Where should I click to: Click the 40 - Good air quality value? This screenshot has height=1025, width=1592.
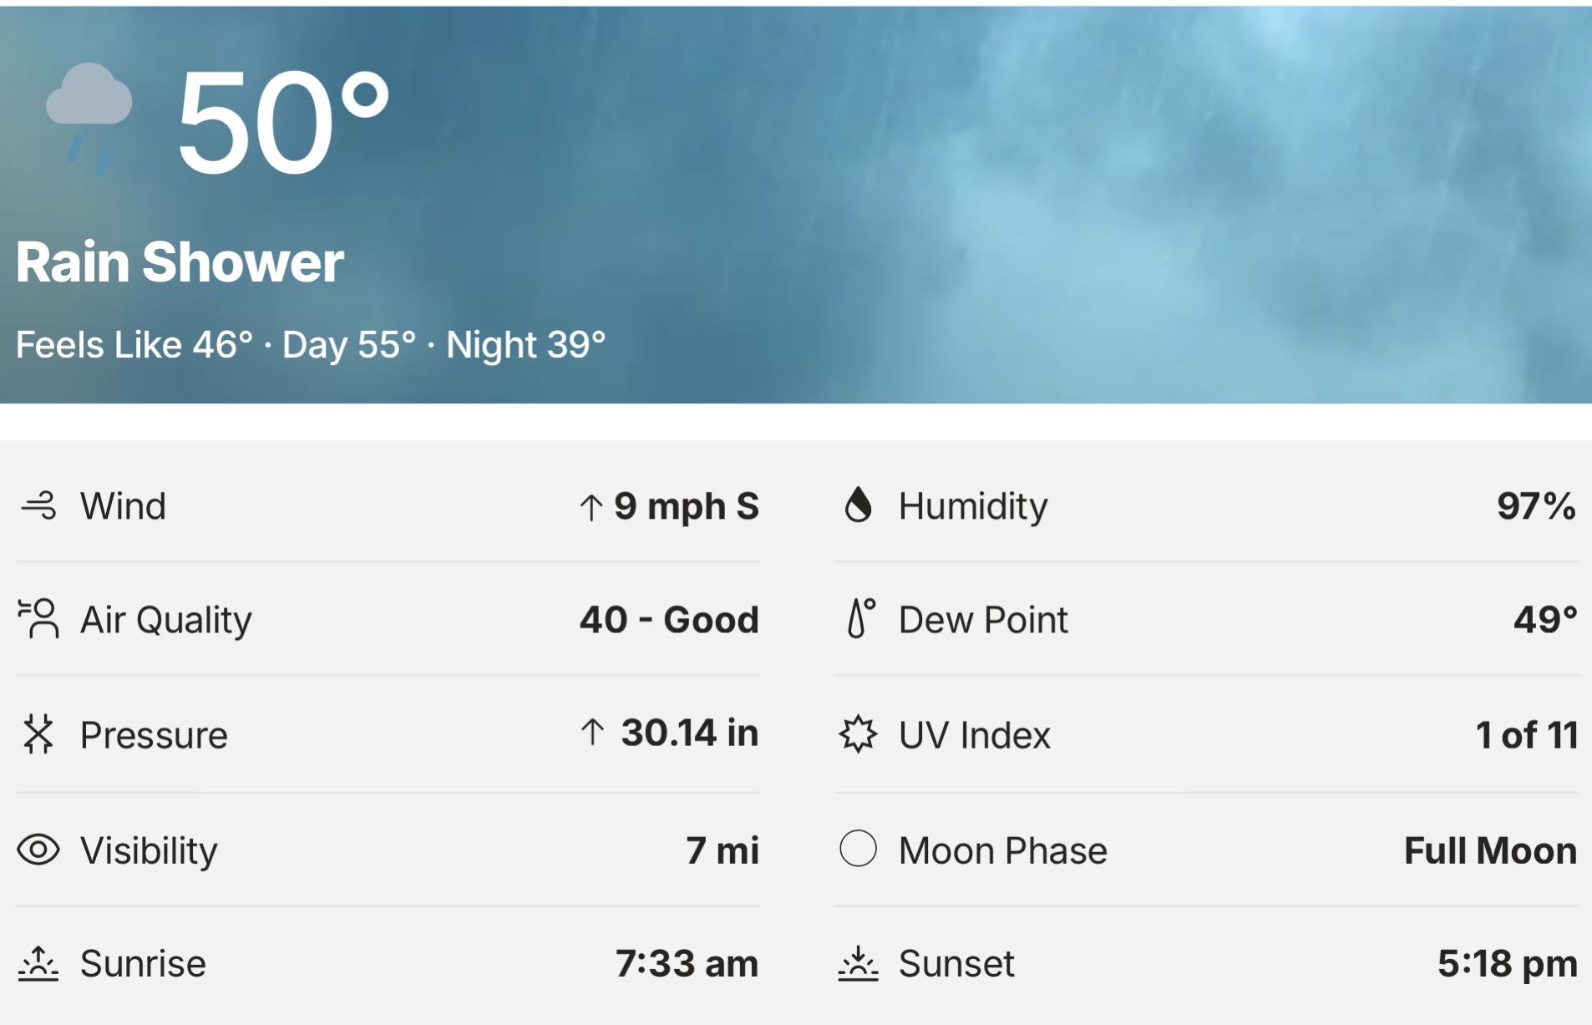669,620
